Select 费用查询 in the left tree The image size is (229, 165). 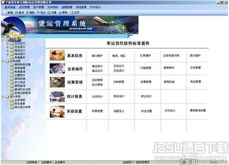tap(20, 86)
